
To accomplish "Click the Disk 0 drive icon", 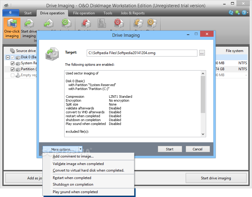I will [x=18, y=57].
